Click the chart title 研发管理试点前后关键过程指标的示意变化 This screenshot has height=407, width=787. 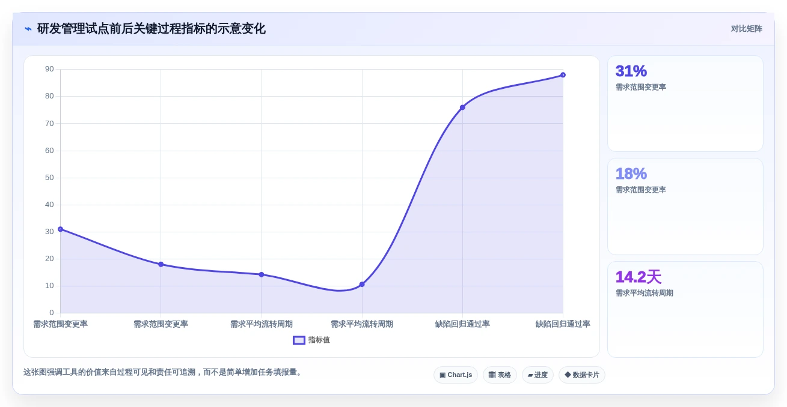(151, 29)
